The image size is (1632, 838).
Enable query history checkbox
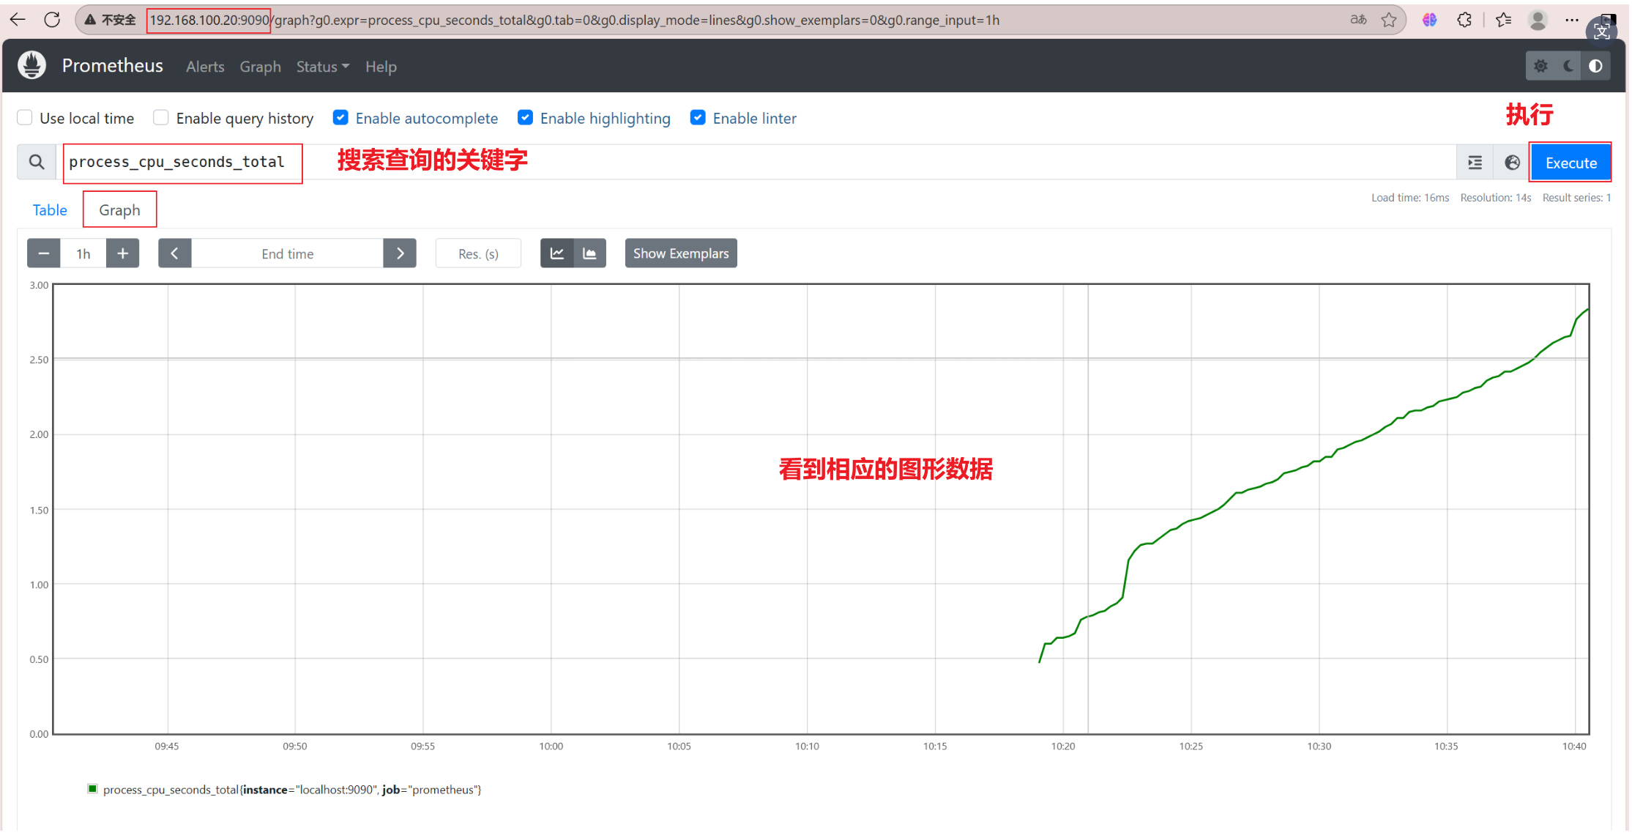161,118
